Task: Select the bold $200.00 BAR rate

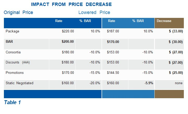Action: 68,42
